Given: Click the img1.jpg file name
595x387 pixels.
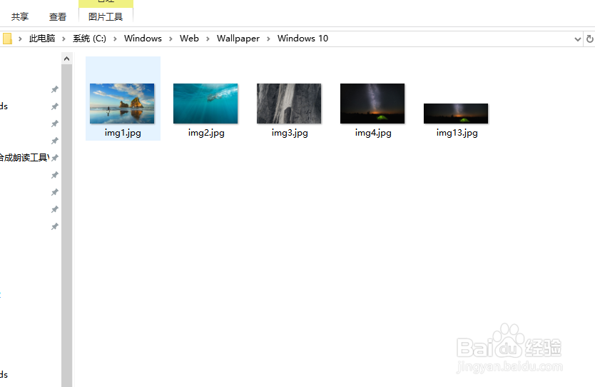Looking at the screenshot, I should (x=123, y=133).
